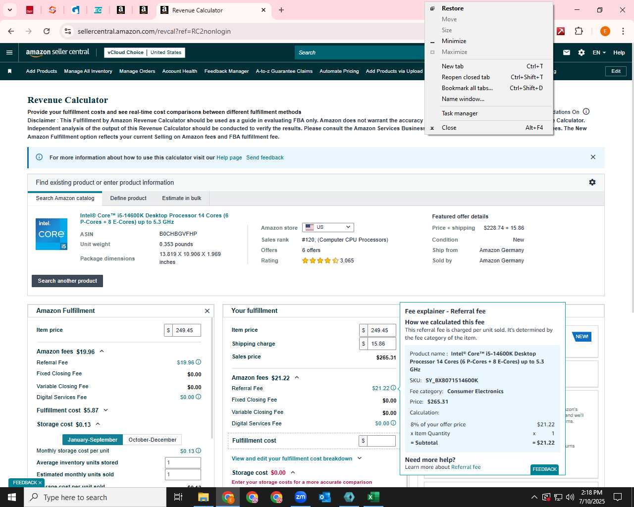Open calculator settings gear in product search panel
Image resolution: width=634 pixels, height=507 pixels.
[592, 182]
